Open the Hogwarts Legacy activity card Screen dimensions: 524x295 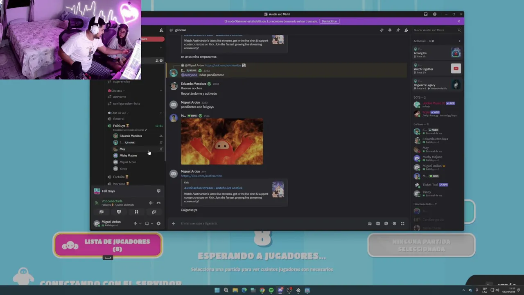(x=437, y=84)
